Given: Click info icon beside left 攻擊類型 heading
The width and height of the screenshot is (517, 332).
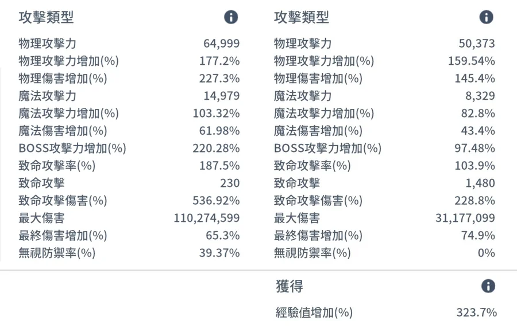Looking at the screenshot, I should (x=231, y=17).
